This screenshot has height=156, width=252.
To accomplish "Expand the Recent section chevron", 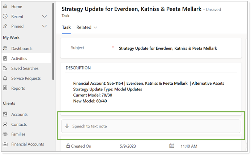I will click(44, 16).
